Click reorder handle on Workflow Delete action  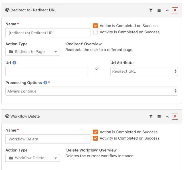tap(159, 116)
